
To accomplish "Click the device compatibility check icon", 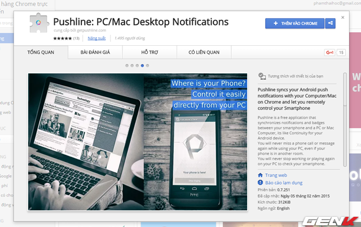I will [262, 76].
